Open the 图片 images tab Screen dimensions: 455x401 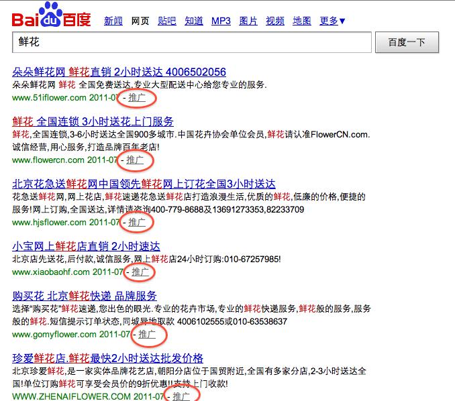(248, 21)
